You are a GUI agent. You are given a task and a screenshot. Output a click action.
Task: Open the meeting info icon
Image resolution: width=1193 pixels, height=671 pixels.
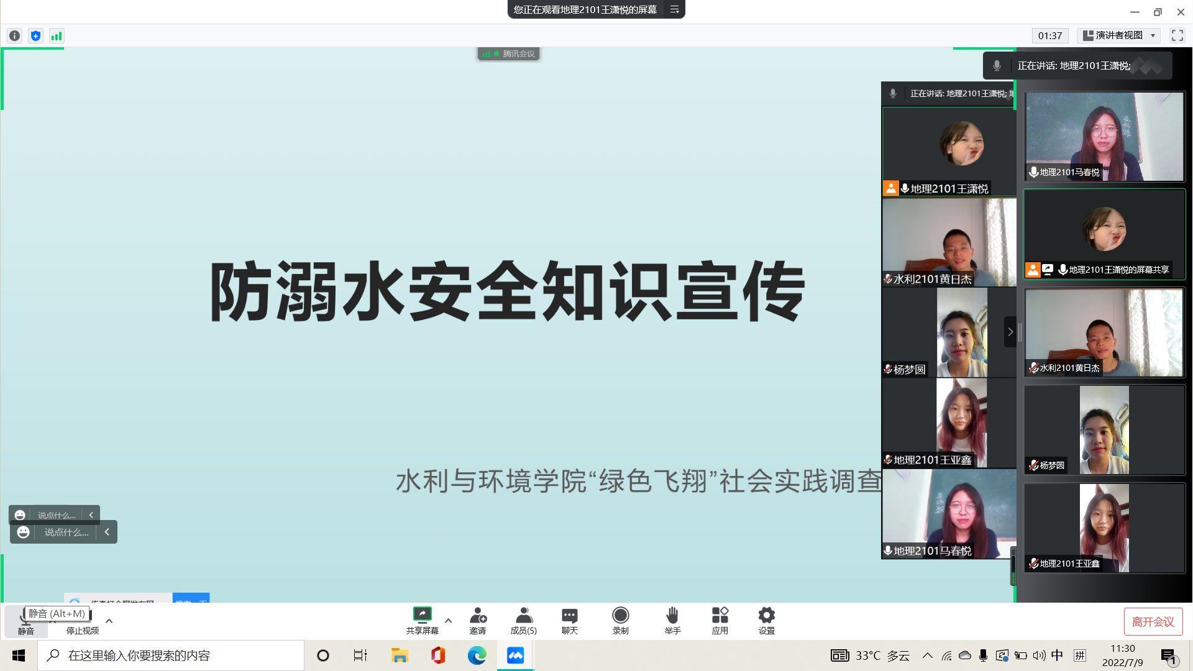pos(14,36)
